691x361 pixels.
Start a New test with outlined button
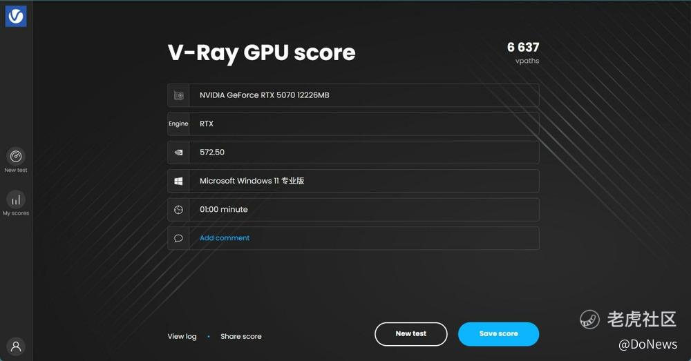(410, 334)
